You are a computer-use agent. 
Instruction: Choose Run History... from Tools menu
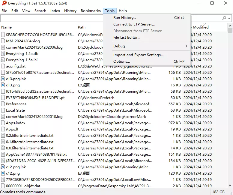147,17
